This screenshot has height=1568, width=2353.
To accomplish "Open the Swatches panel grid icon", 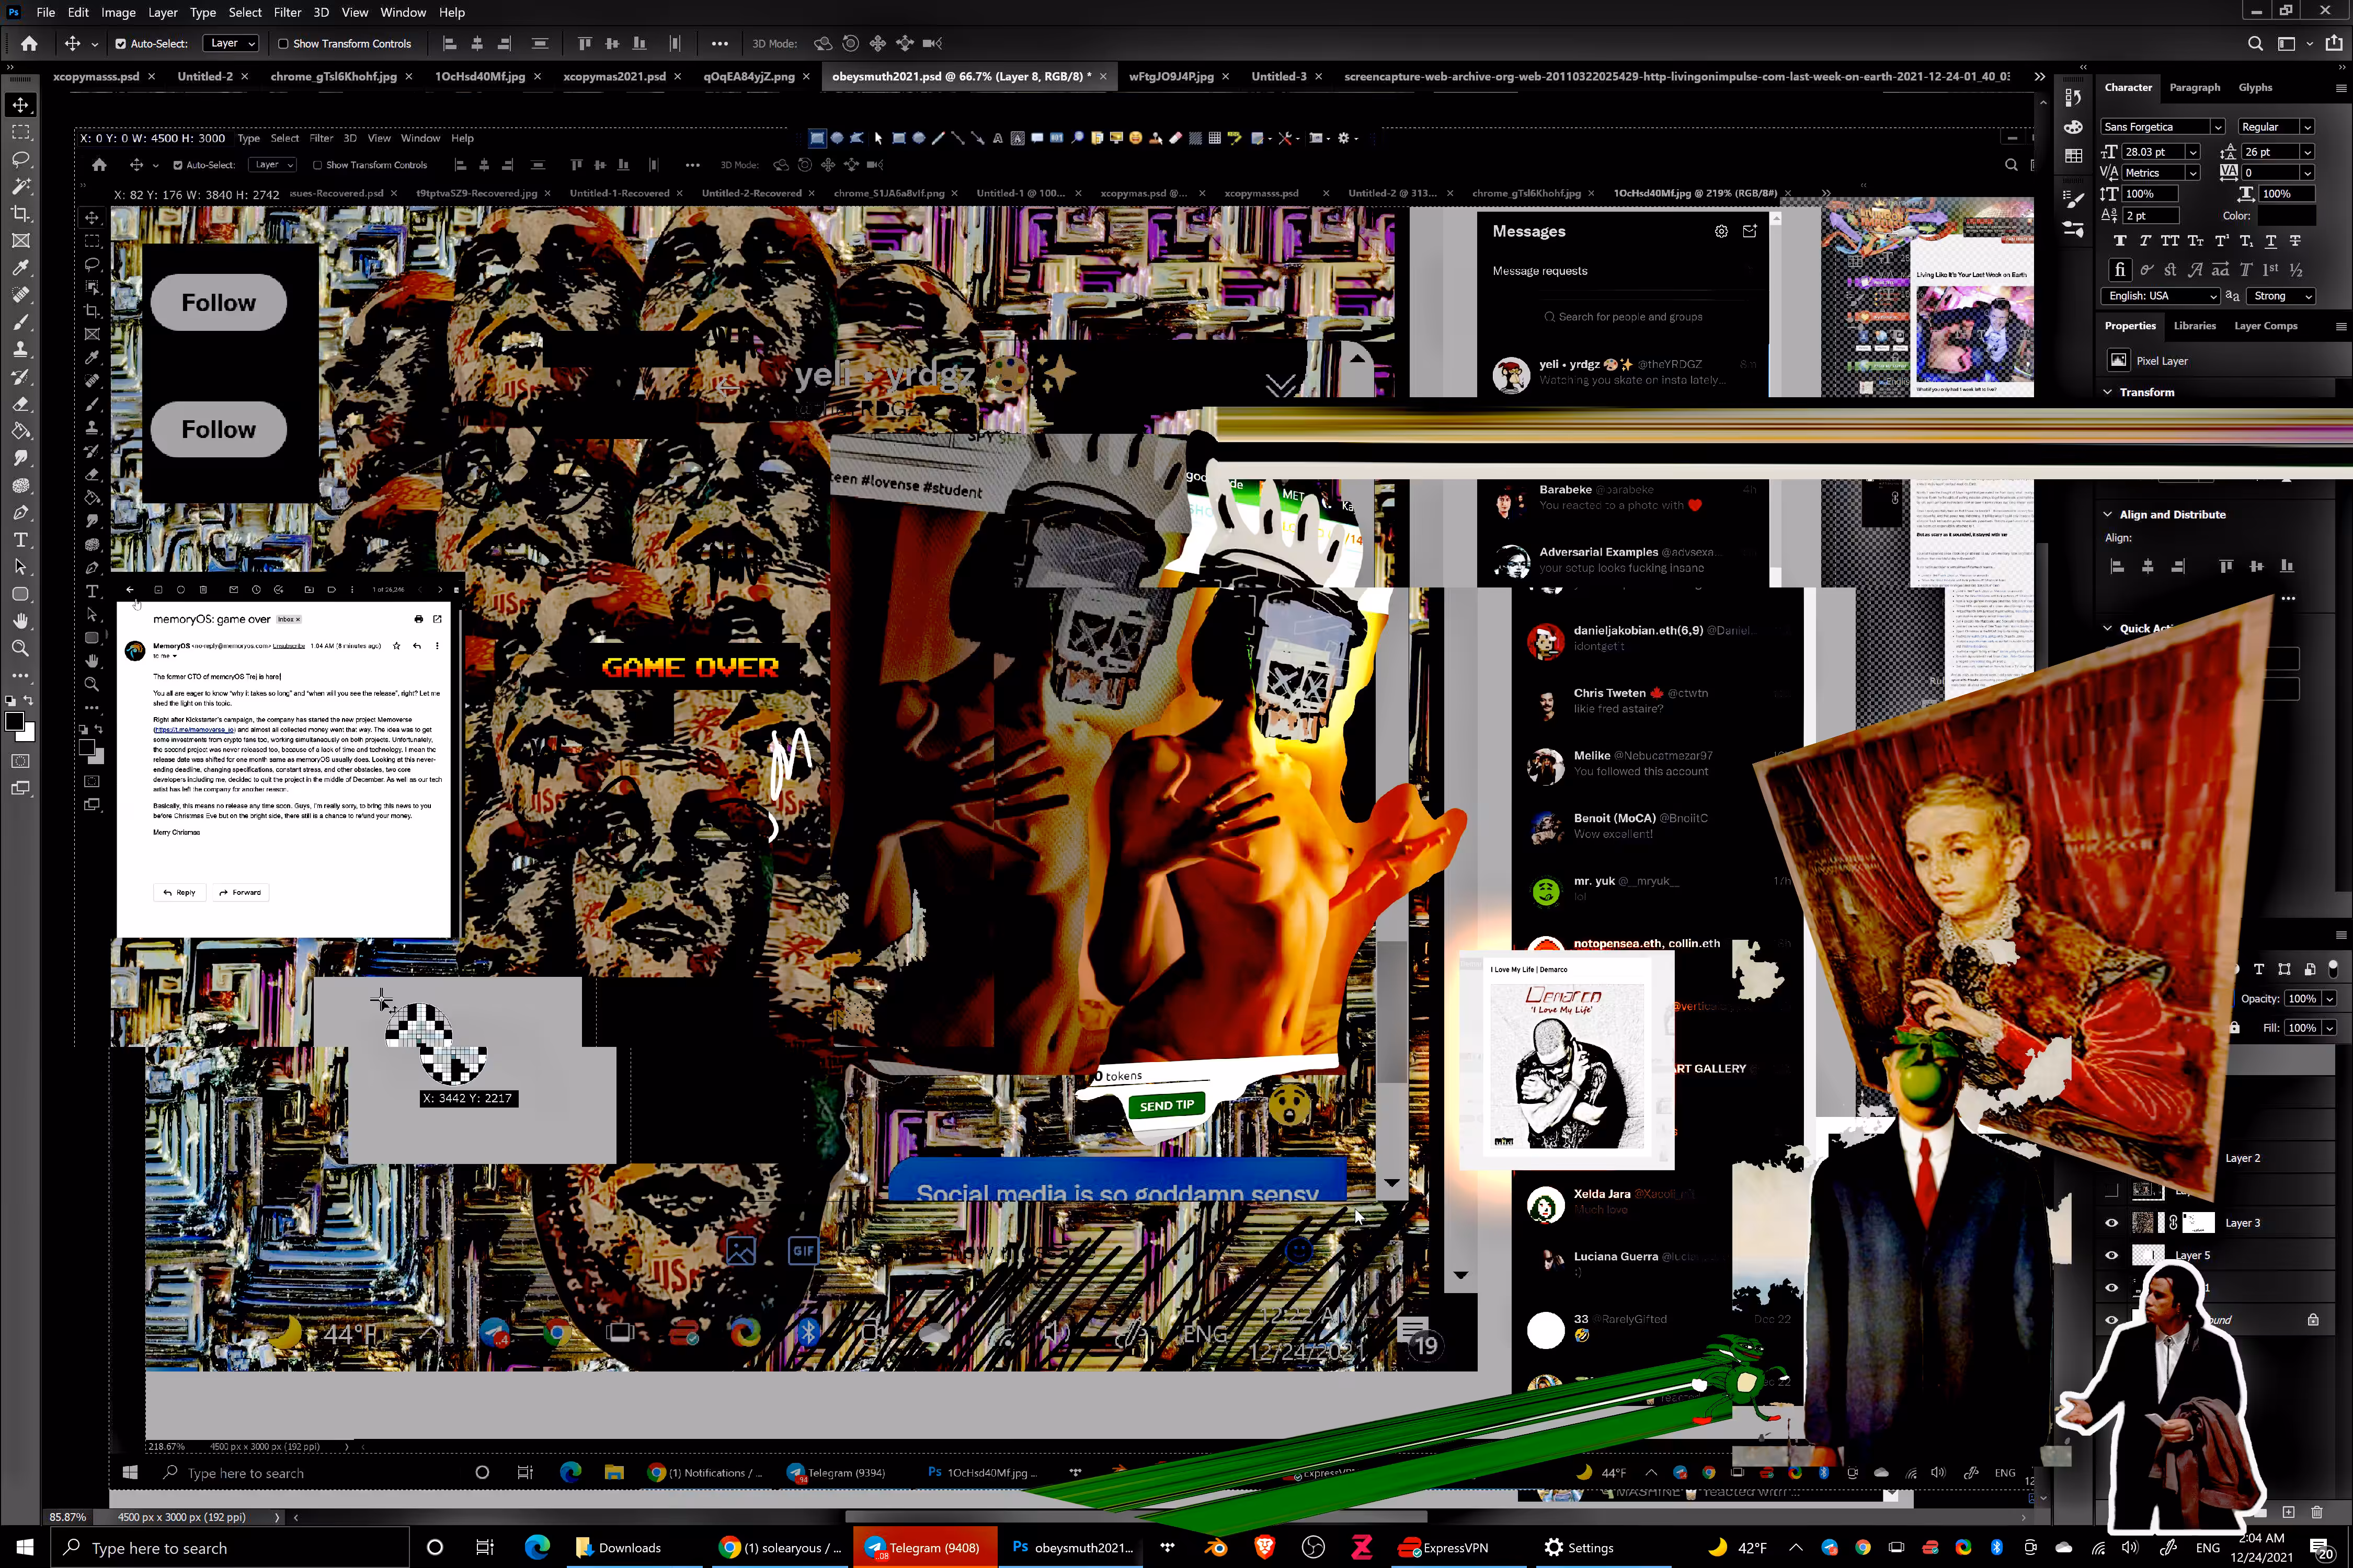I will 2073,156.
